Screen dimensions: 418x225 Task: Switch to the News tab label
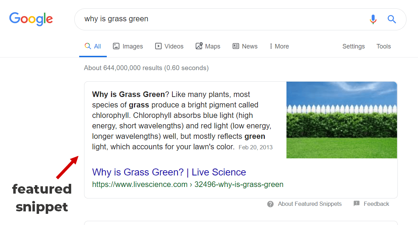pyautogui.click(x=249, y=46)
